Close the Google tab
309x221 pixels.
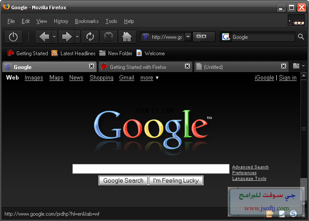(91, 66)
